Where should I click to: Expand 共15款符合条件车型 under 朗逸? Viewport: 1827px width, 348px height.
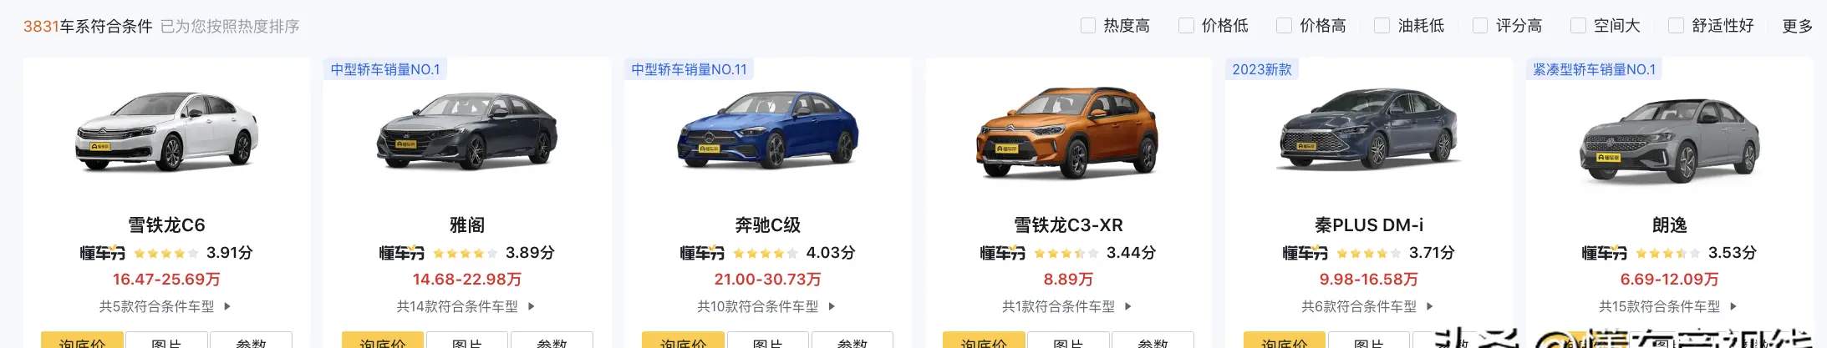tap(1667, 307)
